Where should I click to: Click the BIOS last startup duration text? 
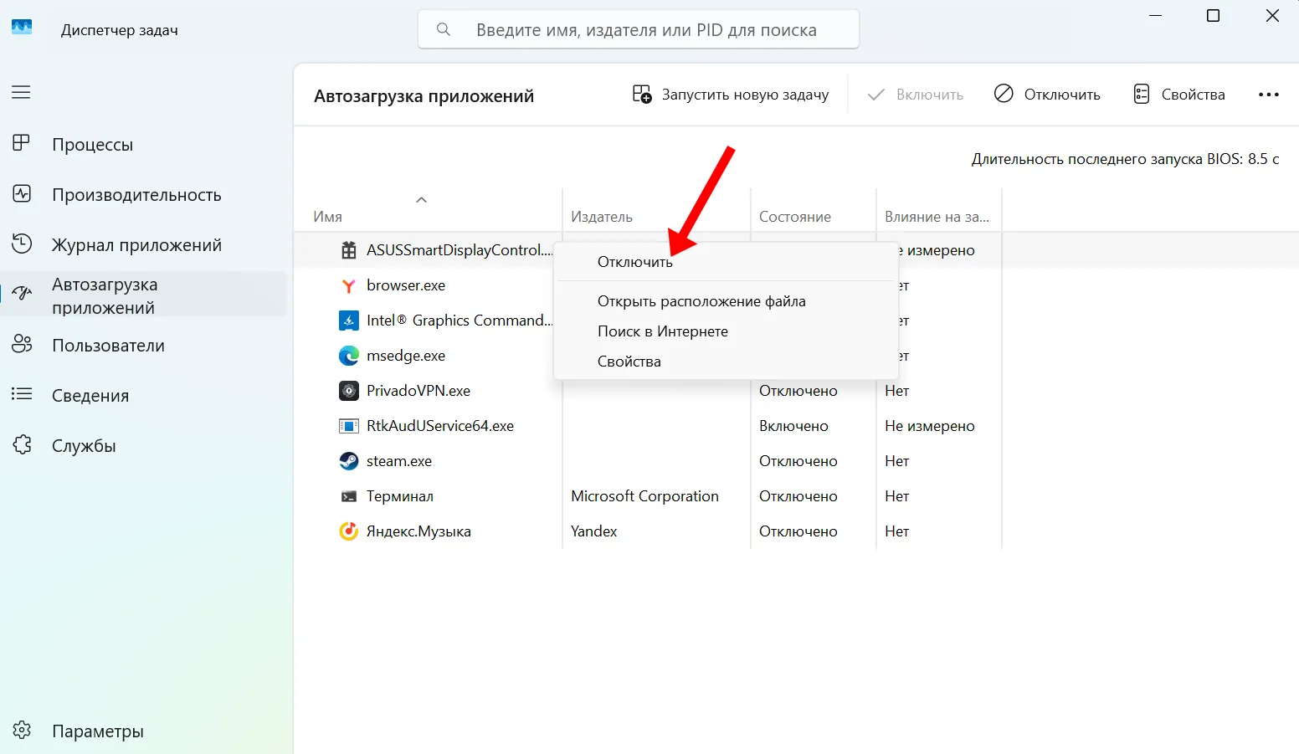pyautogui.click(x=1125, y=159)
